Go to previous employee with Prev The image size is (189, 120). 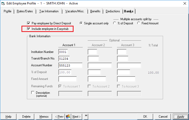pos(59,117)
